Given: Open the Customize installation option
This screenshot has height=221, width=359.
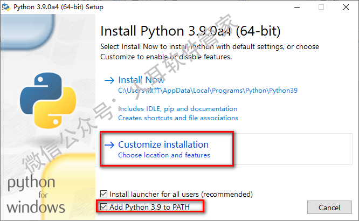Looking at the screenshot, I should tap(163, 144).
